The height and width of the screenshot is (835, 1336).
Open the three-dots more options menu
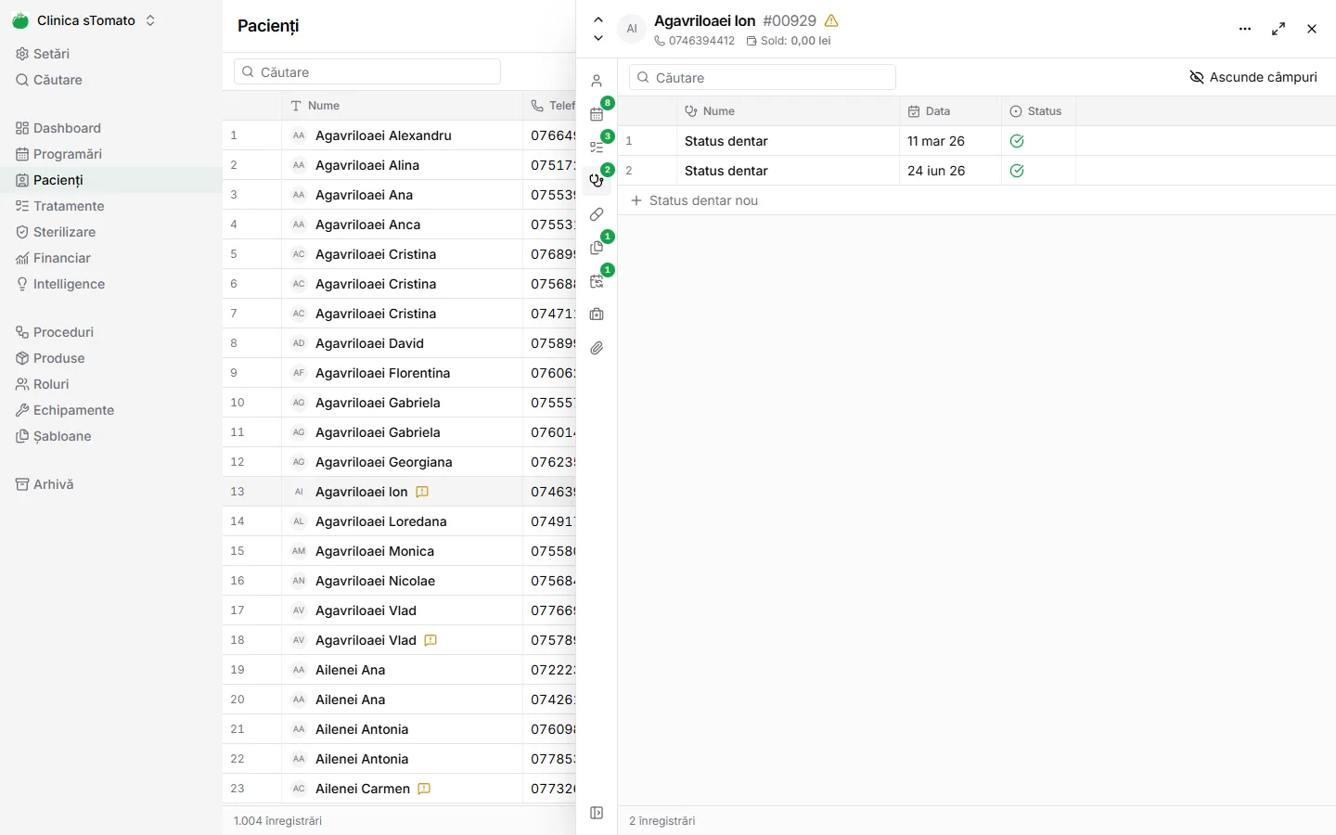pos(1245,29)
